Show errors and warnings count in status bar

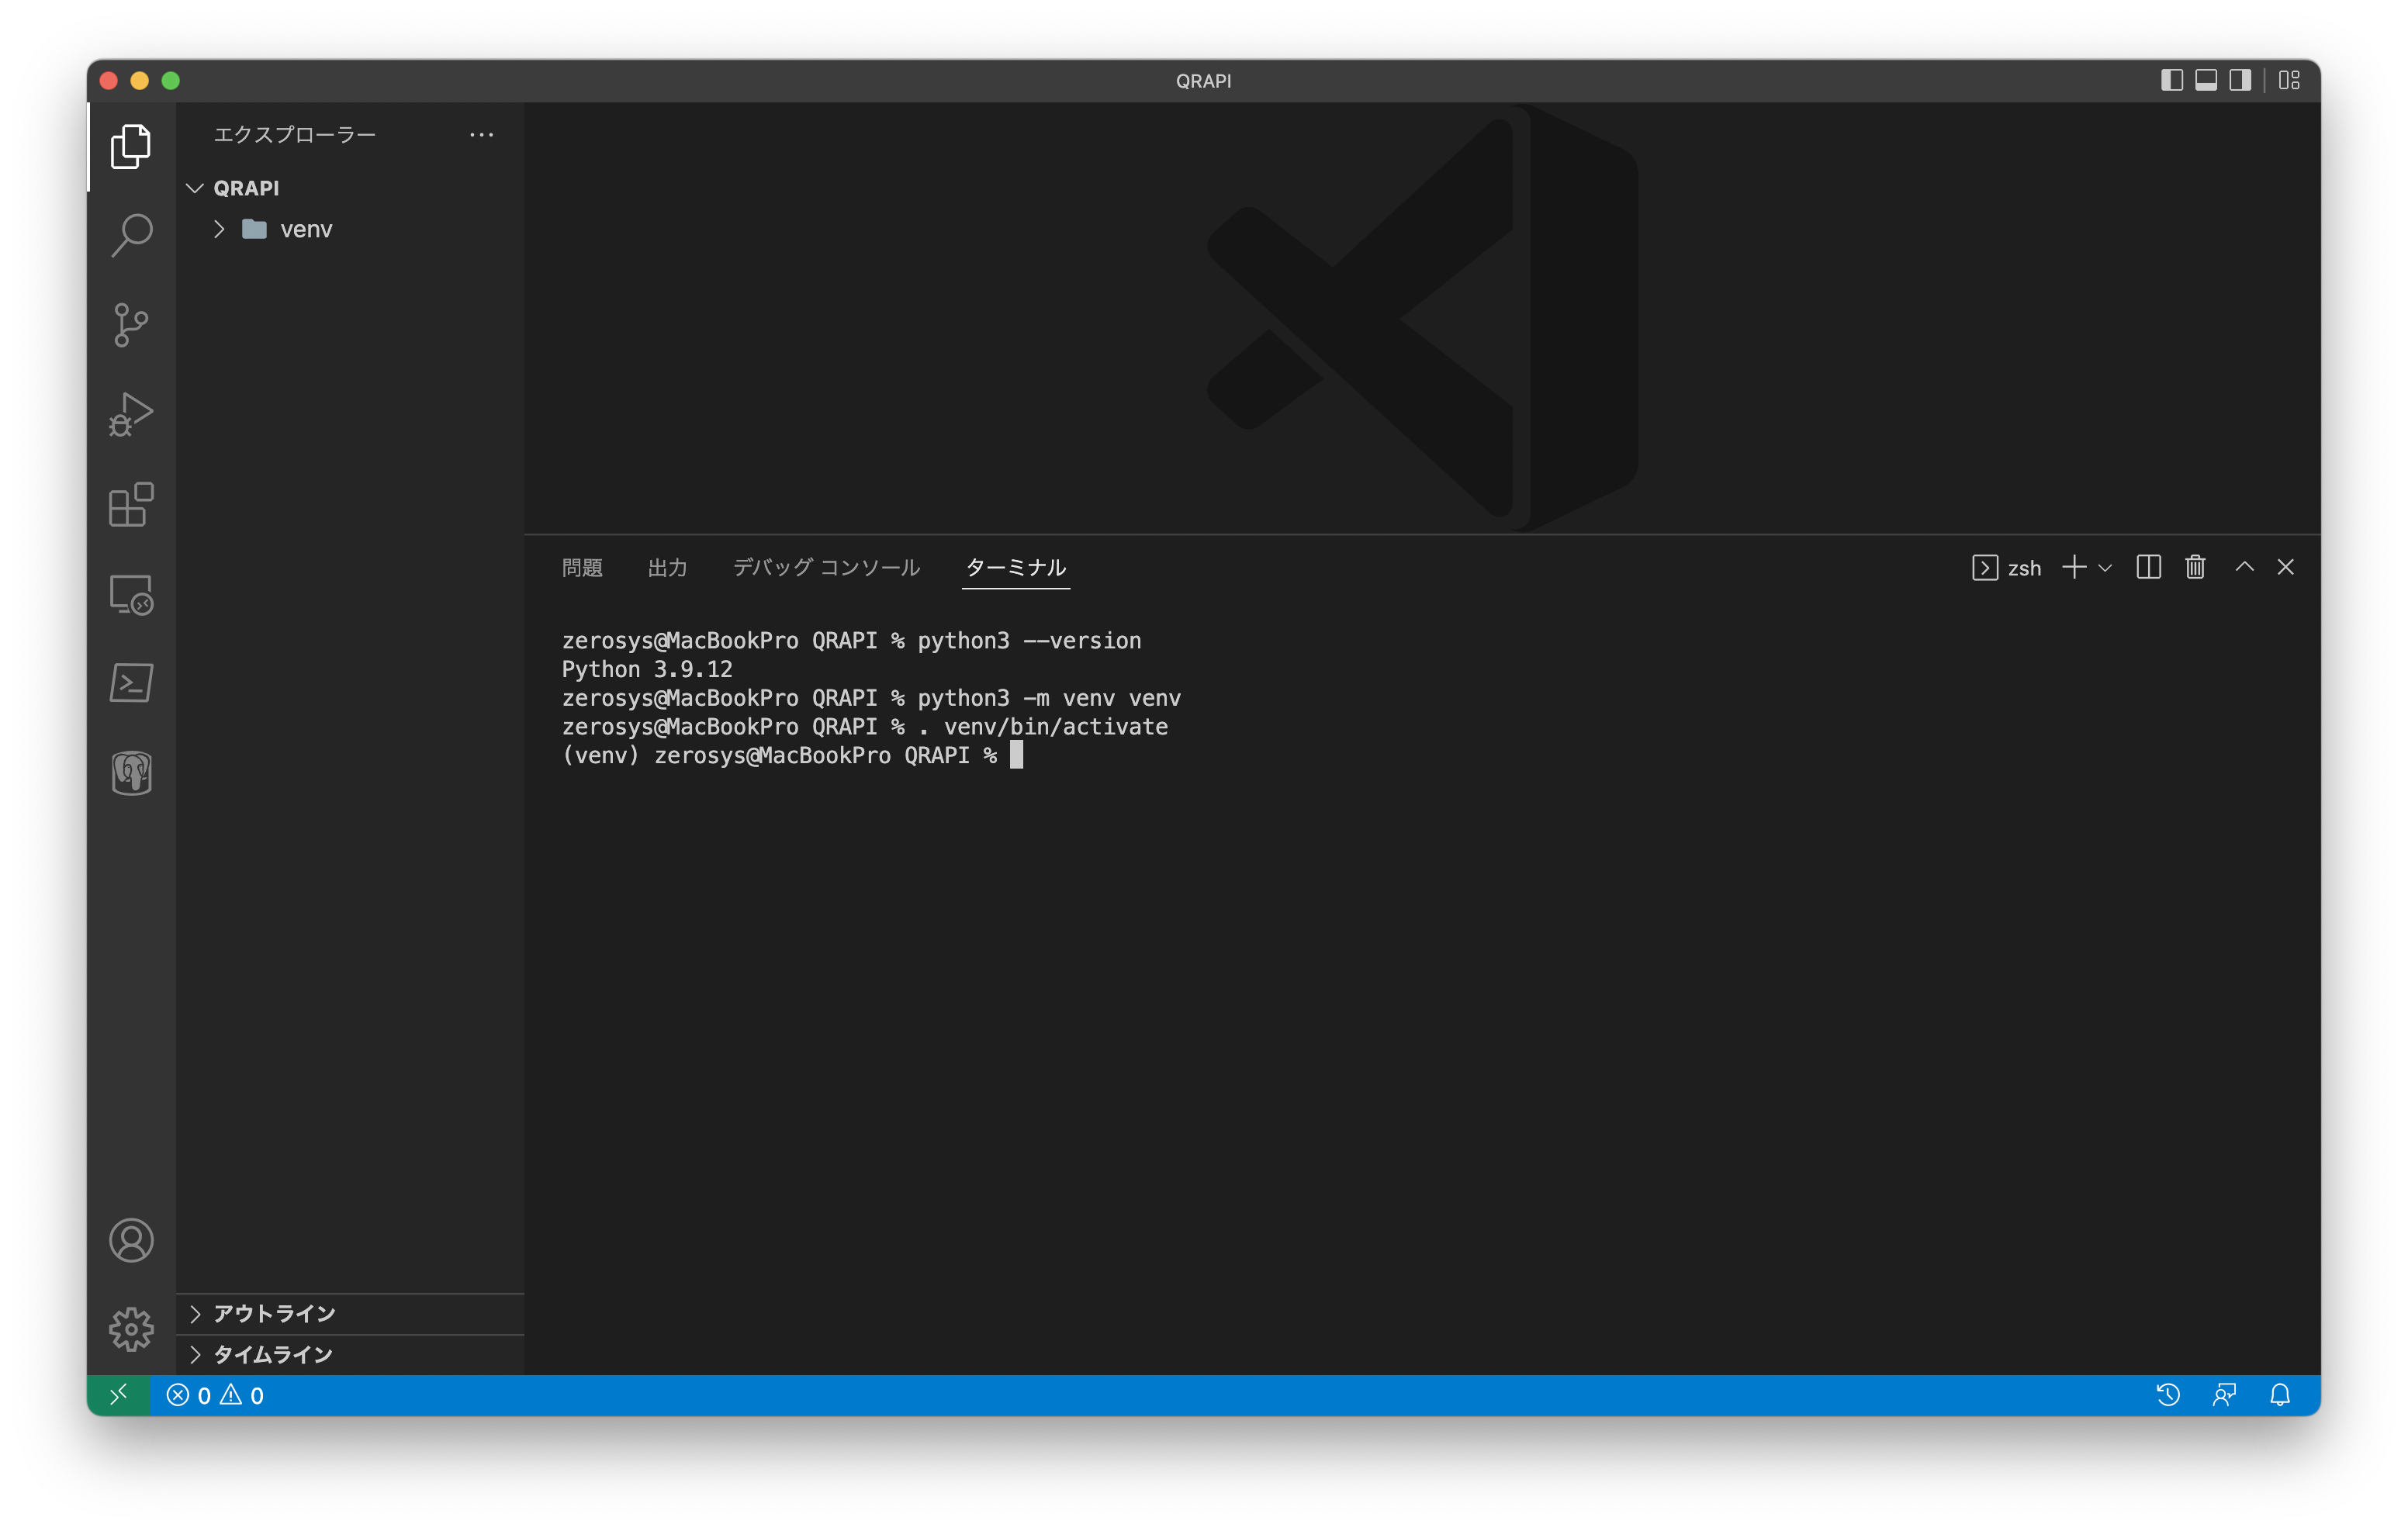click(x=215, y=1395)
